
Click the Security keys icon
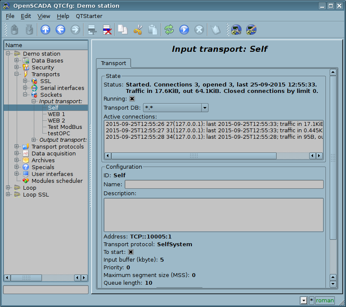point(26,67)
